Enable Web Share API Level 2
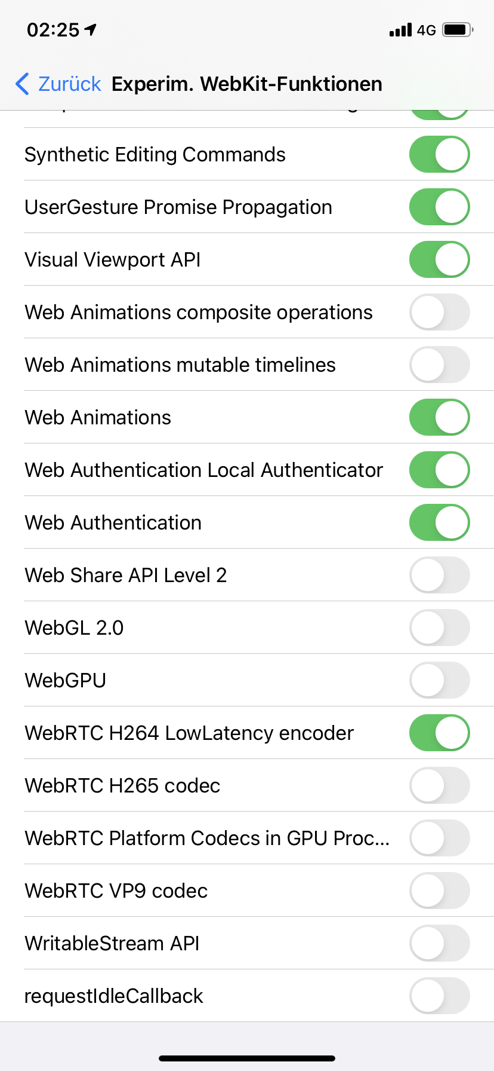This screenshot has width=494, height=1071. [x=439, y=576]
